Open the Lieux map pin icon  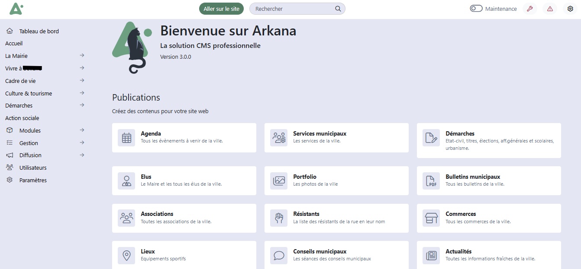tap(126, 255)
